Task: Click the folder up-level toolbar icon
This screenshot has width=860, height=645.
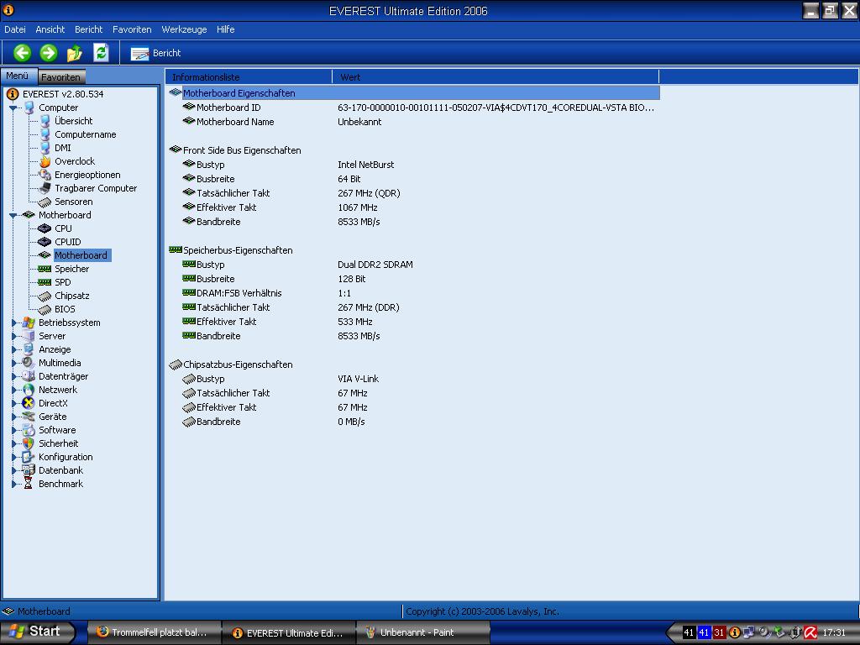Action: click(x=75, y=53)
